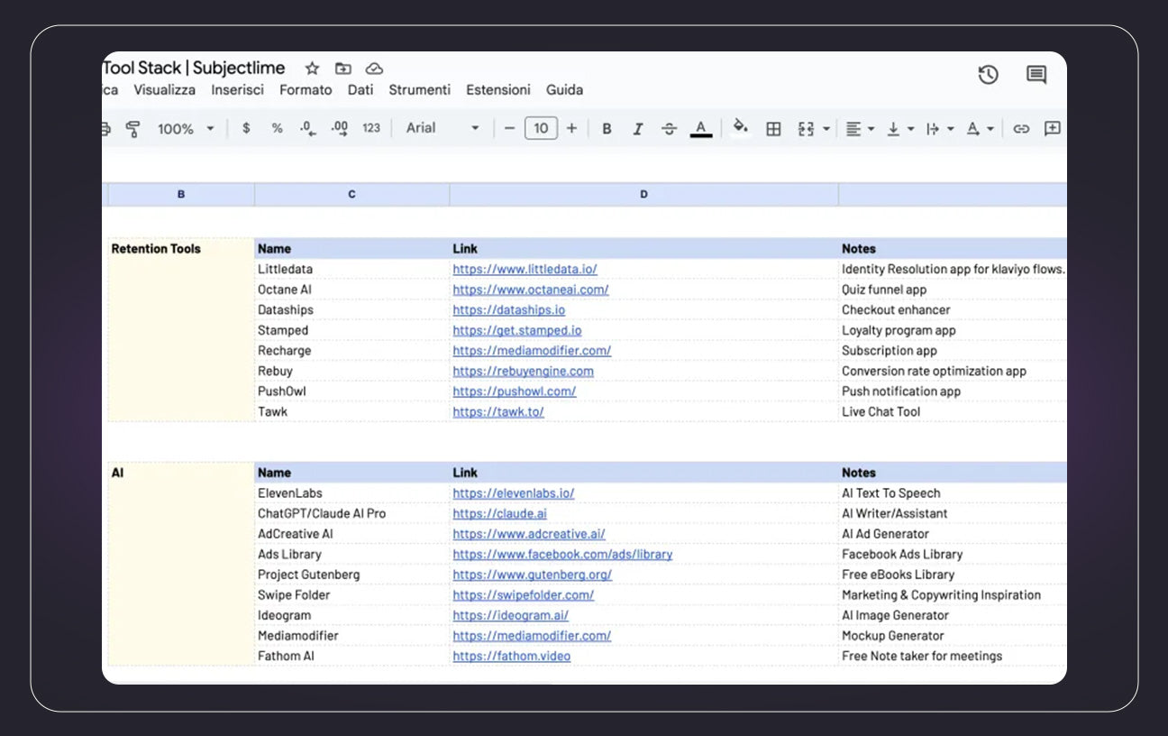The width and height of the screenshot is (1168, 736).
Task: Click the paint format roller icon
Action: click(x=133, y=129)
